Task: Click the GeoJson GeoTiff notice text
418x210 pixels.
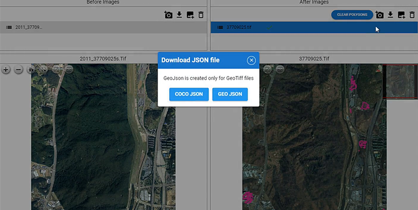Action: [x=209, y=78]
